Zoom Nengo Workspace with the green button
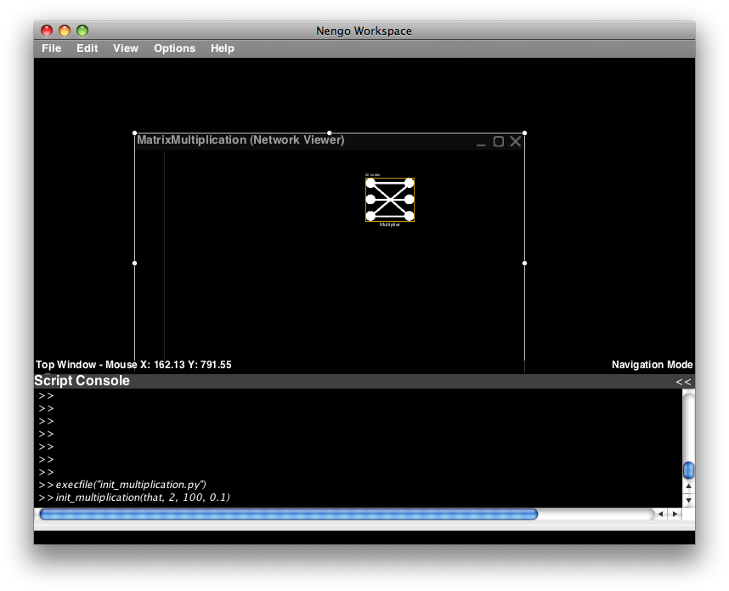The height and width of the screenshot is (591, 729). click(x=82, y=31)
